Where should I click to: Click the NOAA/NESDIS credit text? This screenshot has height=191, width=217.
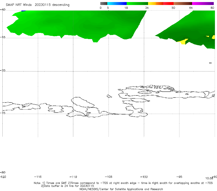pos(121,189)
